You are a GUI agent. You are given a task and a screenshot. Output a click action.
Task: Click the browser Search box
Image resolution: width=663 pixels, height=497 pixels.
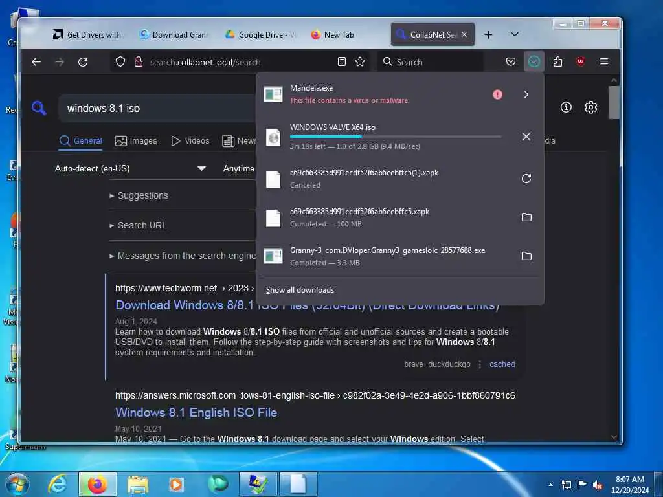click(x=431, y=62)
